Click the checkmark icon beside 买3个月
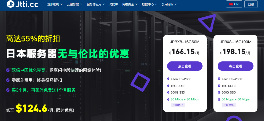The width and height of the screenshot is (264, 121). (x=8, y=90)
